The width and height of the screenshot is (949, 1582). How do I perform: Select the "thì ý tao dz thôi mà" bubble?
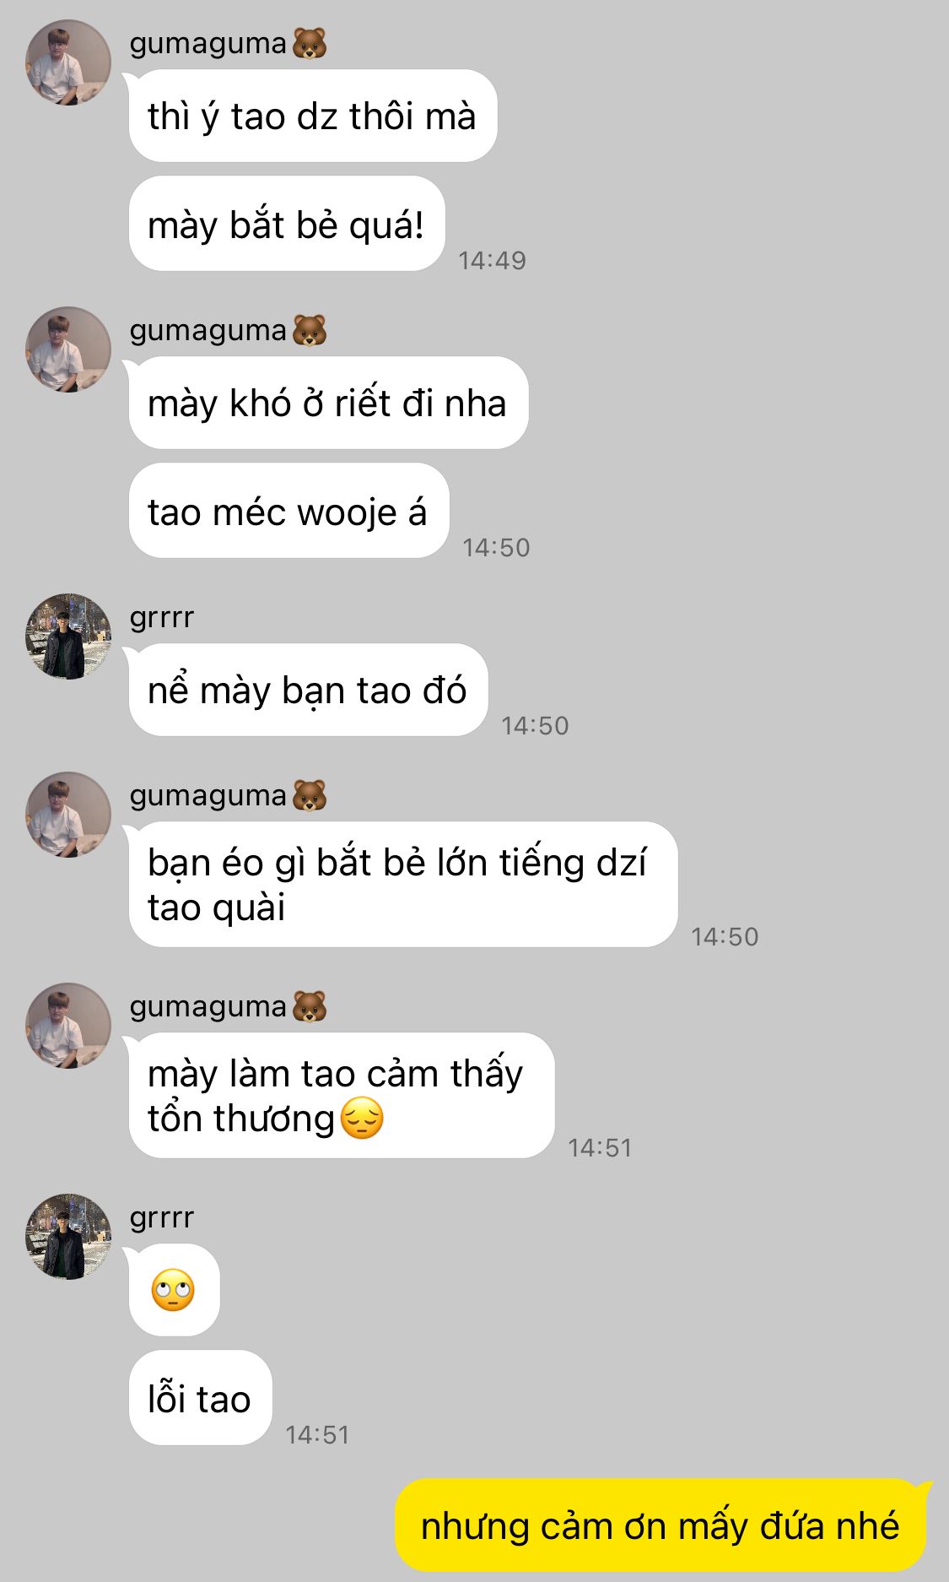coord(312,116)
